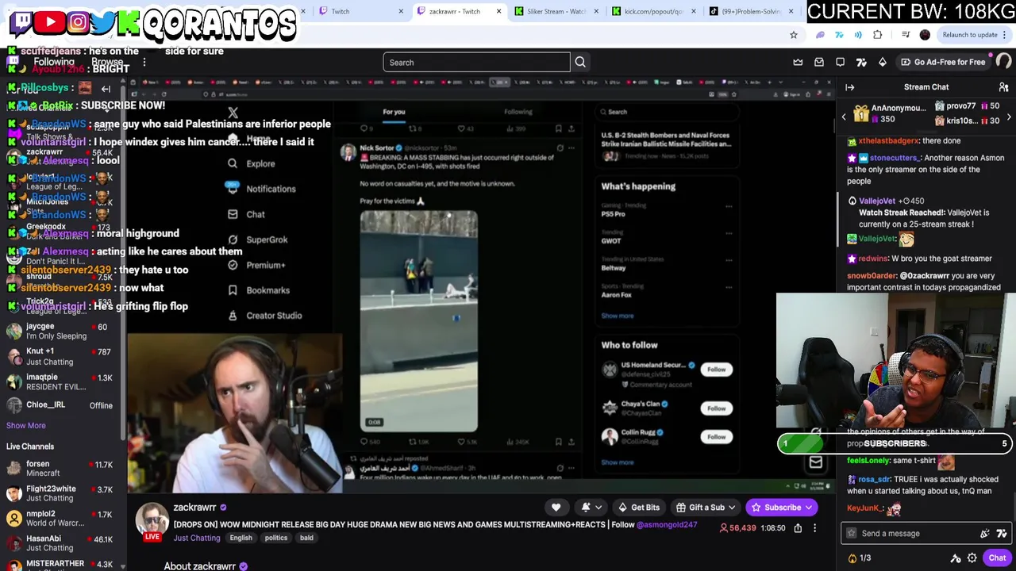Screen dimensions: 1016x571
Task: Open the Get Bits diamond icon in top bar
Action: 883,62
